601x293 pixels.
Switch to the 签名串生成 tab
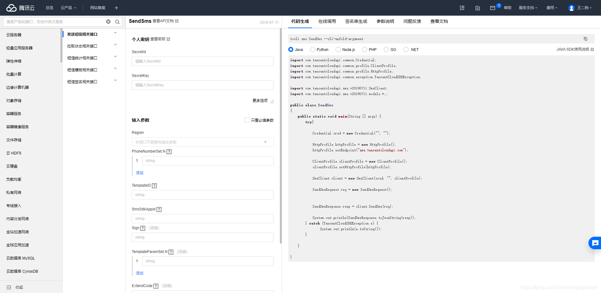(x=356, y=21)
